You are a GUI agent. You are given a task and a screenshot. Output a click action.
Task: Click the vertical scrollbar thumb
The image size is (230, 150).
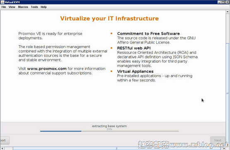point(228,93)
